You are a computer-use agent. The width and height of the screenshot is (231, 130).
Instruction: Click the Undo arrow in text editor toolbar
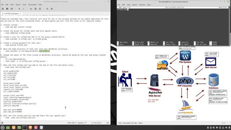click(x=19, y=9)
